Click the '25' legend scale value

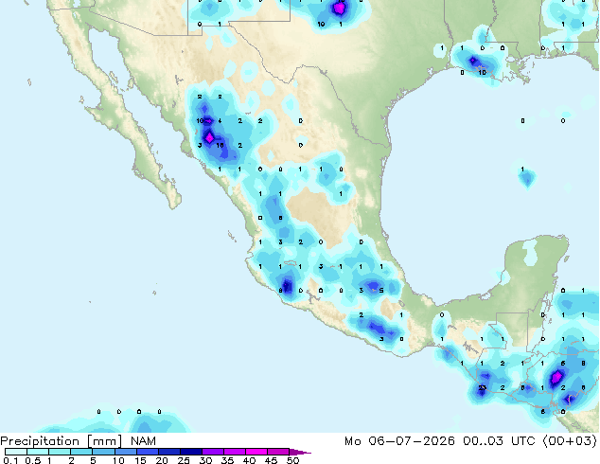184,460
